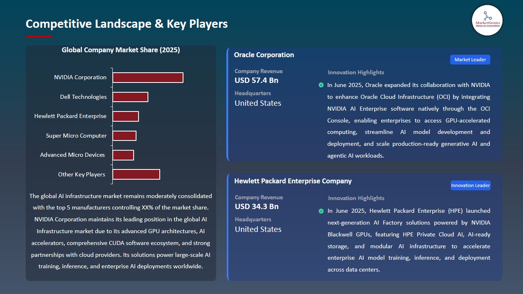Click the Hewlett Packard Enterprise axis label
523x294 pixels.
pos(70,116)
